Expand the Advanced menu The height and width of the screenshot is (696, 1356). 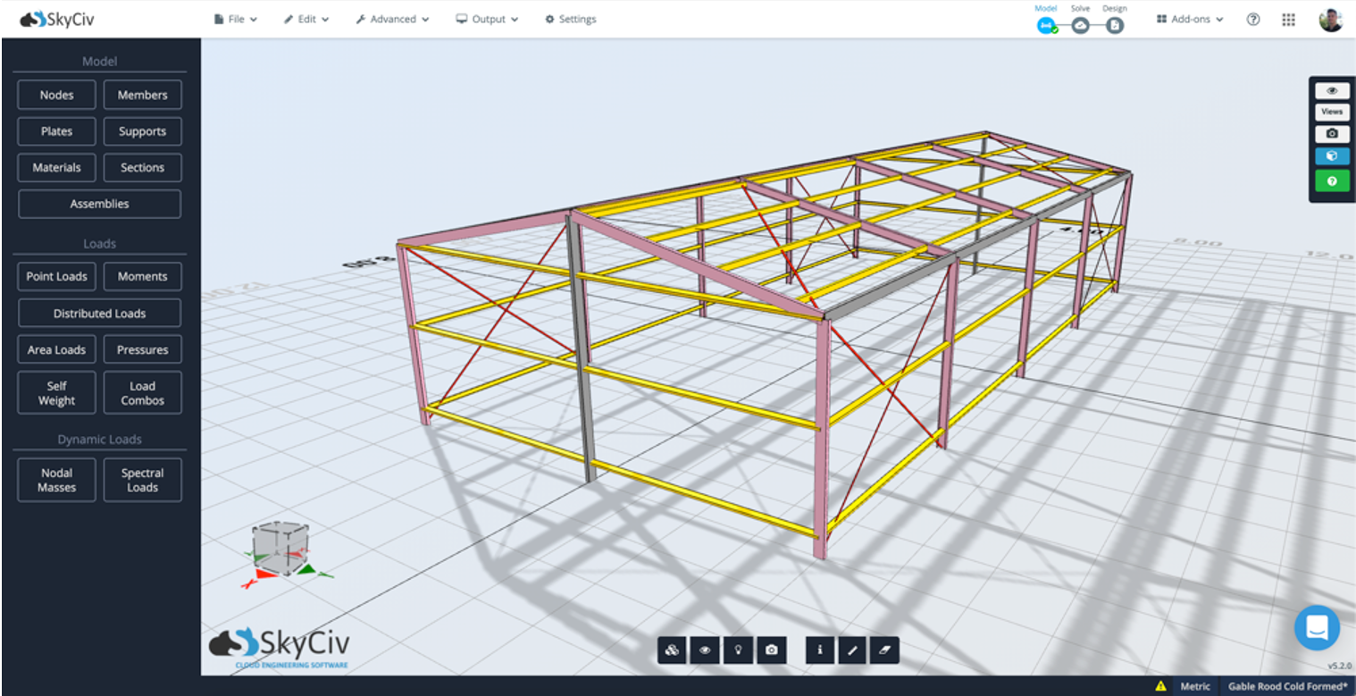[x=392, y=18]
